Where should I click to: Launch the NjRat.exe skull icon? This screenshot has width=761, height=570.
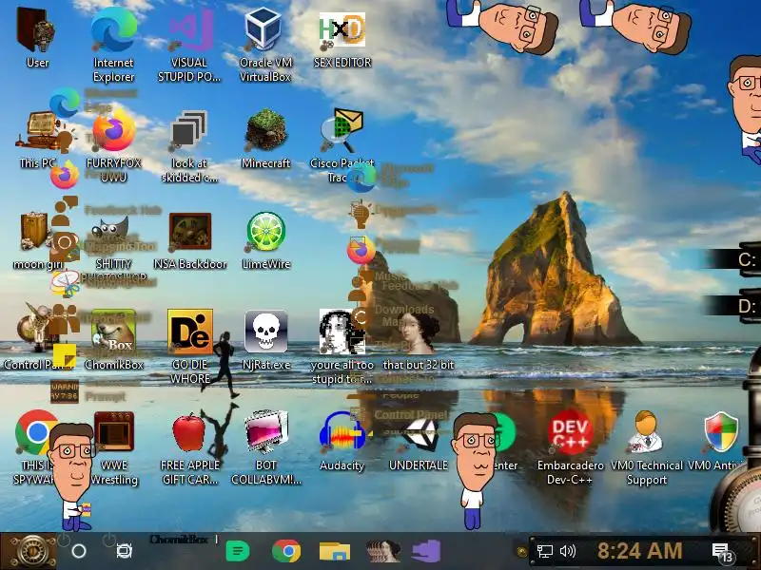click(x=266, y=339)
